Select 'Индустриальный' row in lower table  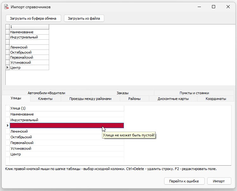(67, 120)
